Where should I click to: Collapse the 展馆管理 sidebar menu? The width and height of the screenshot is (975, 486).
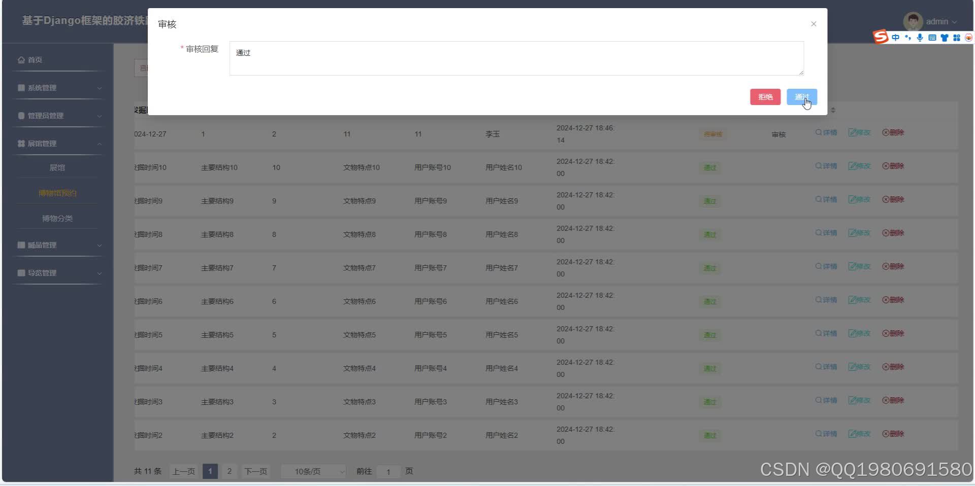click(x=58, y=144)
